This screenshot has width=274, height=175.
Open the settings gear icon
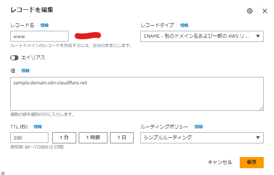click(250, 11)
